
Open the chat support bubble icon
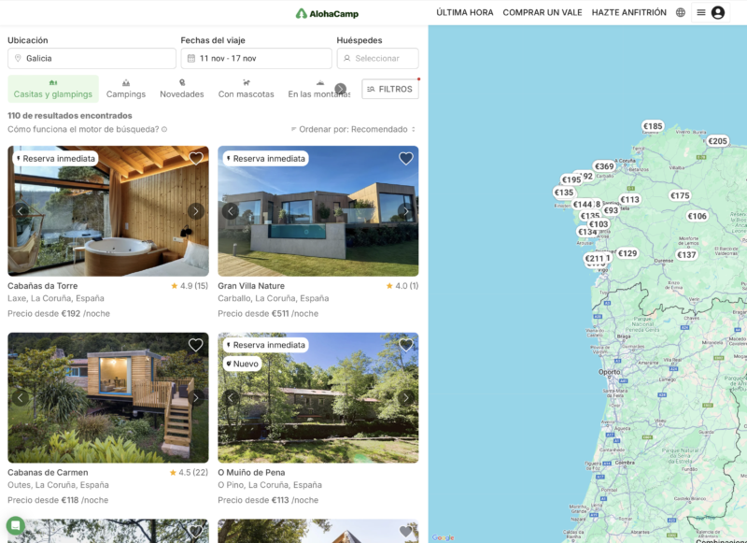(16, 524)
